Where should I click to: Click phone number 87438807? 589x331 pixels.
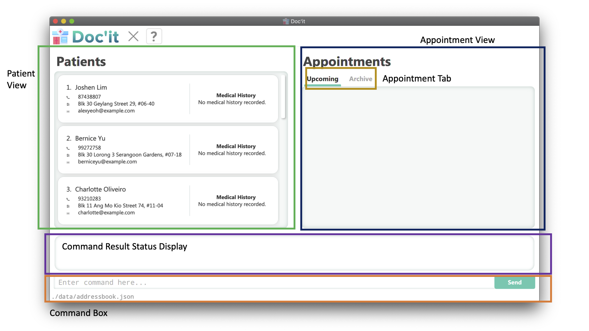pyautogui.click(x=89, y=97)
